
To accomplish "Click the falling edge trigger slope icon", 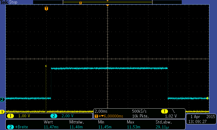I will (173, 111).
